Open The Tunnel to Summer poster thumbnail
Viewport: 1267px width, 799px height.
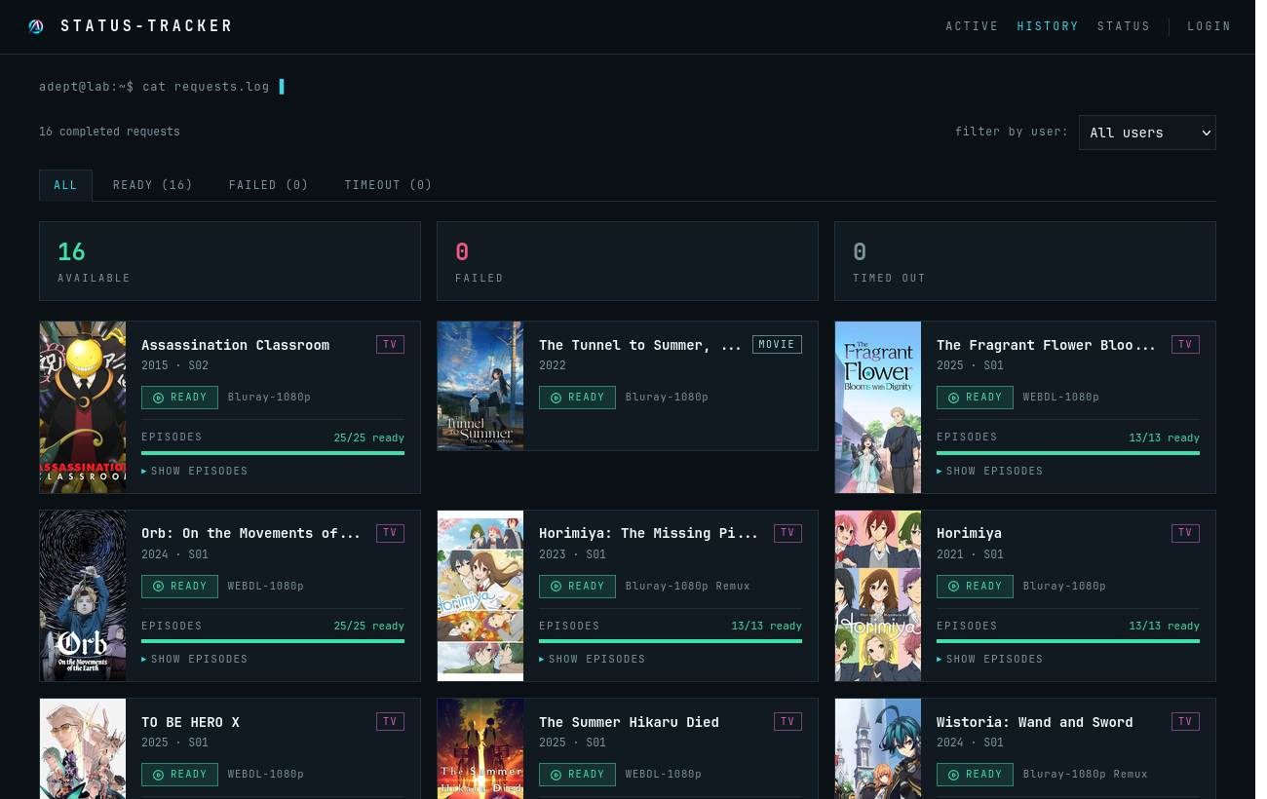[x=480, y=386]
